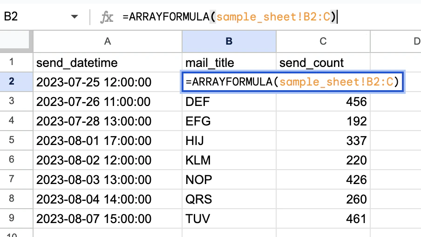Image resolution: width=421 pixels, height=237 pixels.
Task: Select the send count cell 260
Action: coord(323,199)
